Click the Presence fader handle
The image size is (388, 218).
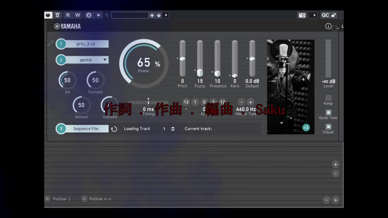tap(217, 73)
